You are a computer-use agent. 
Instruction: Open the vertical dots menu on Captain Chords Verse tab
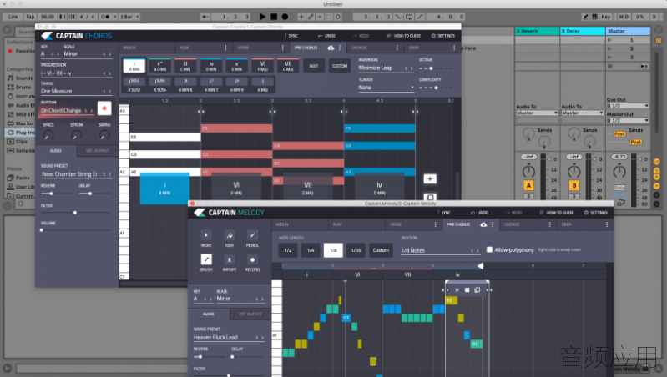click(282, 48)
